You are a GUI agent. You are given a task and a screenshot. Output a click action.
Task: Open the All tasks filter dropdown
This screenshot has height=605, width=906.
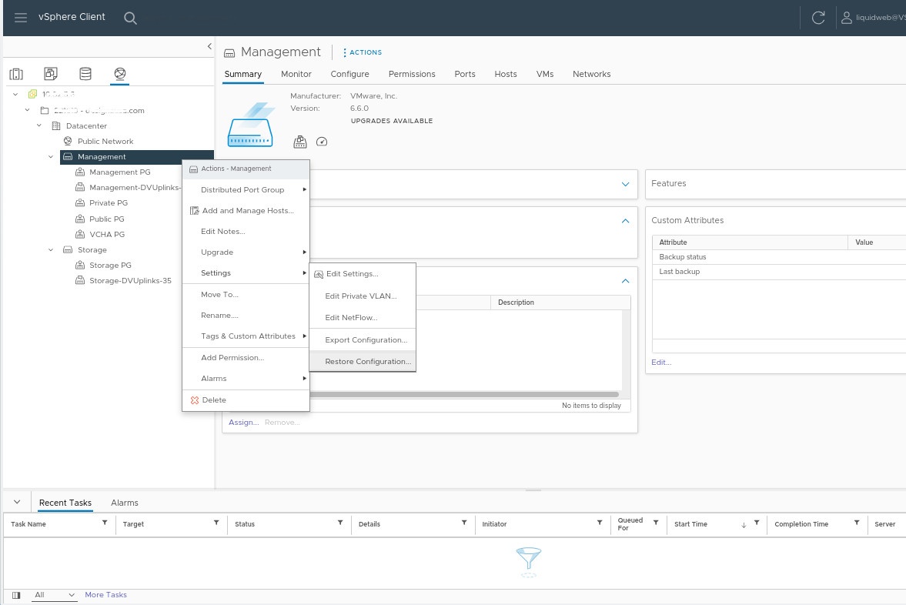[x=55, y=595]
